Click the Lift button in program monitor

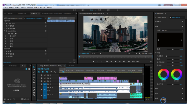pos(129,61)
